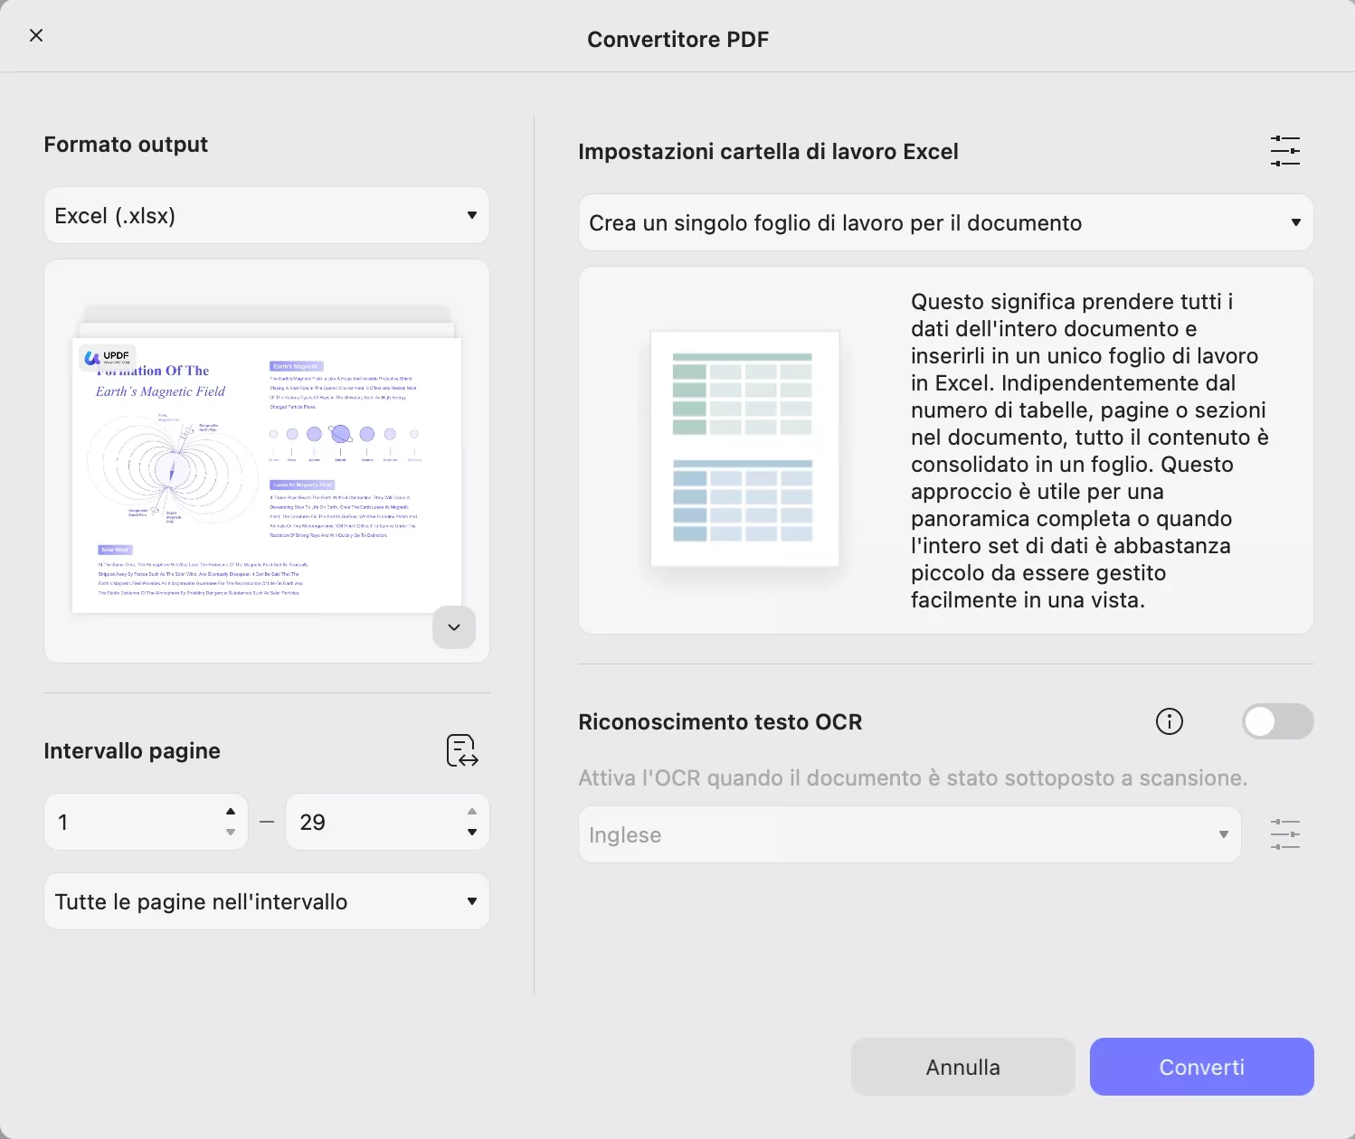Click the start page input field
1355x1139 pixels.
click(x=131, y=822)
